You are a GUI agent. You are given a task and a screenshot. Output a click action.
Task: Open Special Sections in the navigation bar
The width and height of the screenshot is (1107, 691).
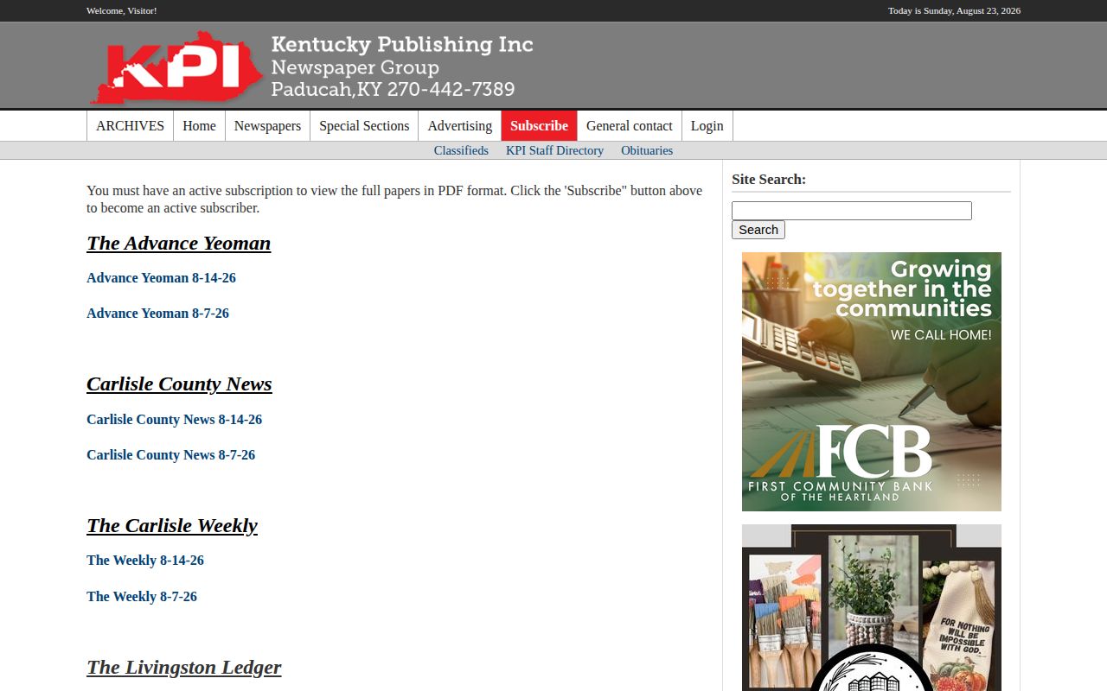(364, 126)
